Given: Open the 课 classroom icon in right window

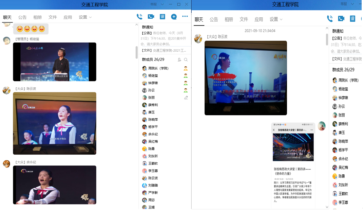Looking at the screenshot, I should 352,19.
